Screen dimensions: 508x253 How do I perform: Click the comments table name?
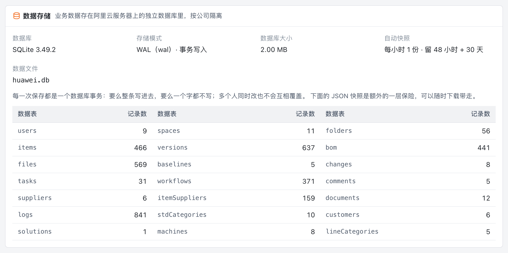341,181
